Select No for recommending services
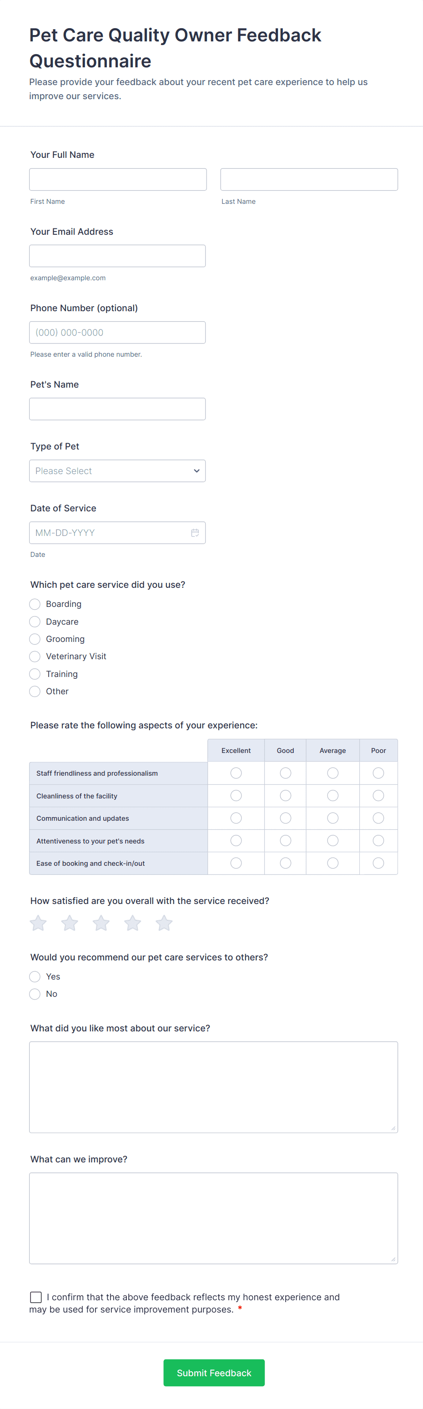Viewport: 423px width, 1409px height. [35, 994]
